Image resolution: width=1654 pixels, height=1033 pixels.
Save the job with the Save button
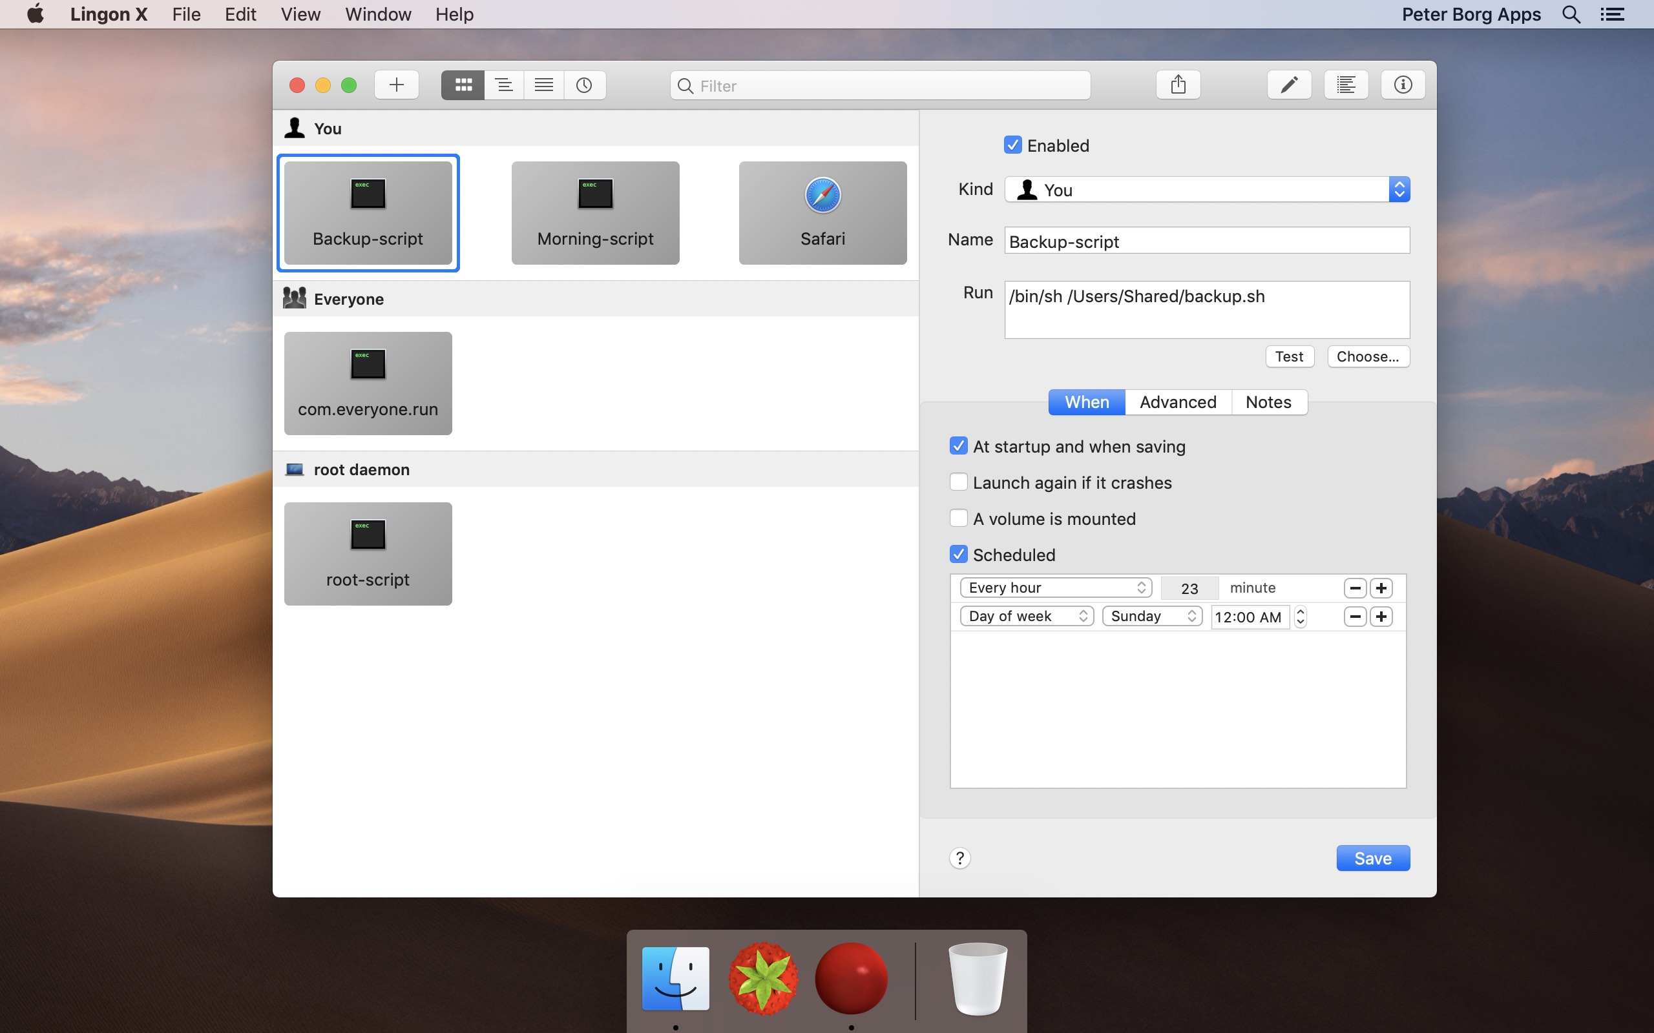pos(1372,857)
